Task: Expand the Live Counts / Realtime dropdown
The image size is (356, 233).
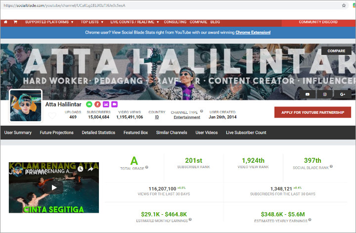Action: tap(134, 22)
